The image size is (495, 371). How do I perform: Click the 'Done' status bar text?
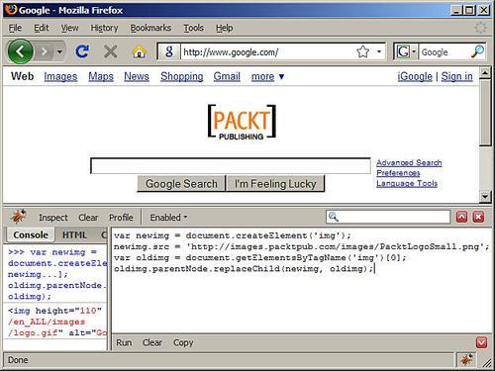[18, 360]
